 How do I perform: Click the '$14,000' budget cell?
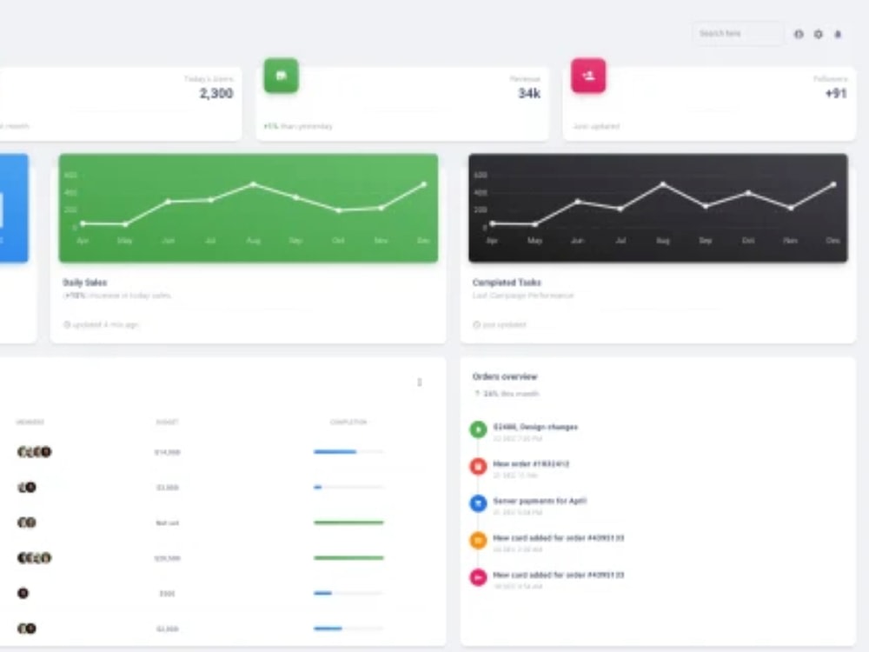[x=168, y=452]
